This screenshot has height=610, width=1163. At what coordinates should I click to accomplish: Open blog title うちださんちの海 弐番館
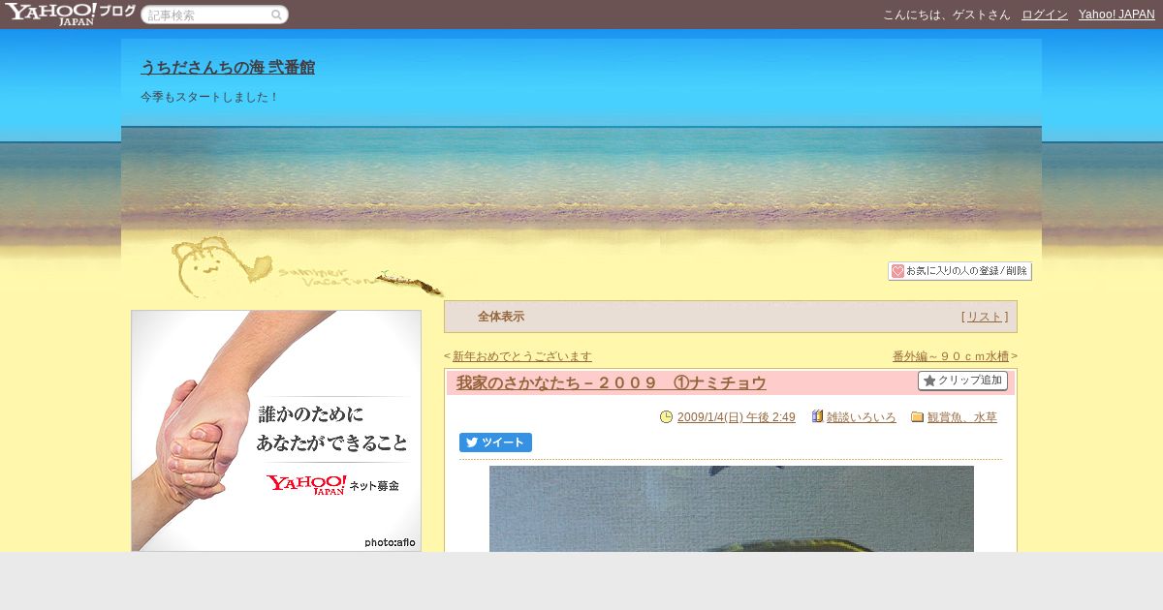(228, 67)
